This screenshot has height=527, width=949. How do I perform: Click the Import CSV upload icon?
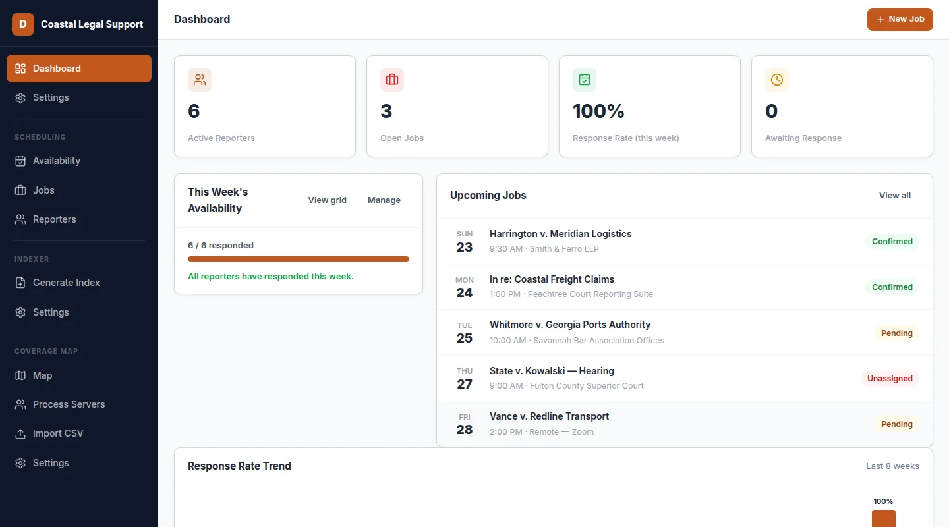(x=20, y=433)
